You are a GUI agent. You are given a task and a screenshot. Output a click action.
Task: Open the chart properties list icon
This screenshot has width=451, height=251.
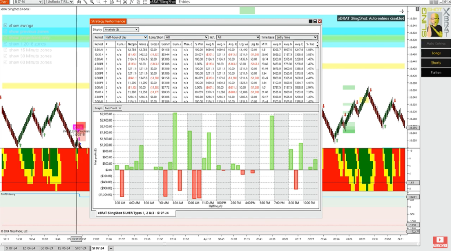point(145,2)
